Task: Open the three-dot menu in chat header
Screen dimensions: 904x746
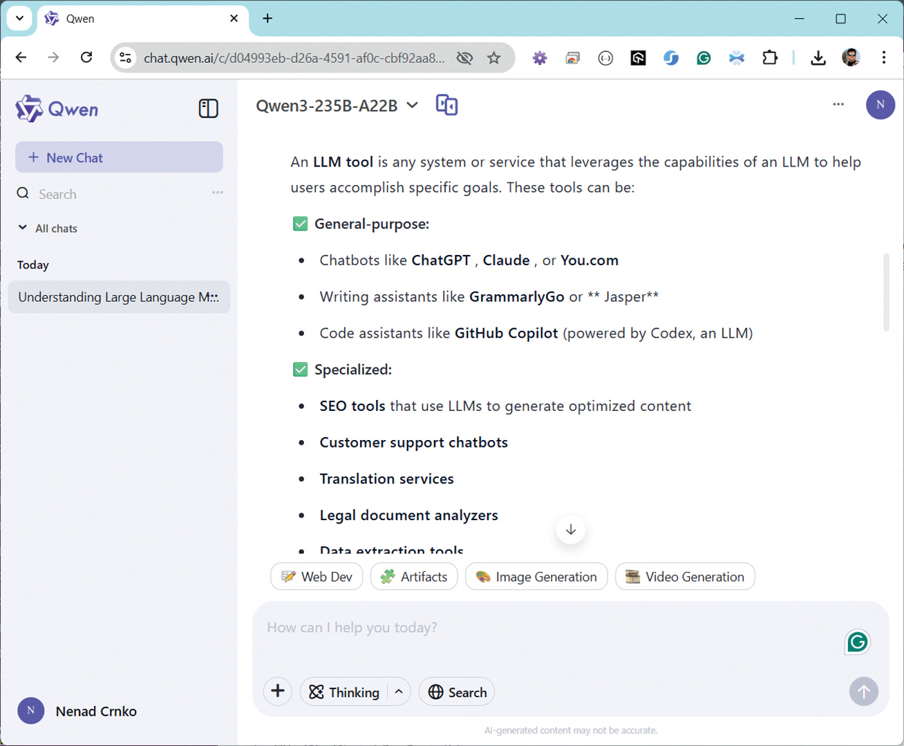Action: pos(838,104)
